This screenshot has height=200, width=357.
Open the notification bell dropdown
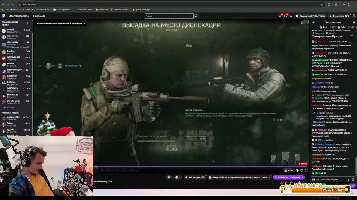(178, 177)
